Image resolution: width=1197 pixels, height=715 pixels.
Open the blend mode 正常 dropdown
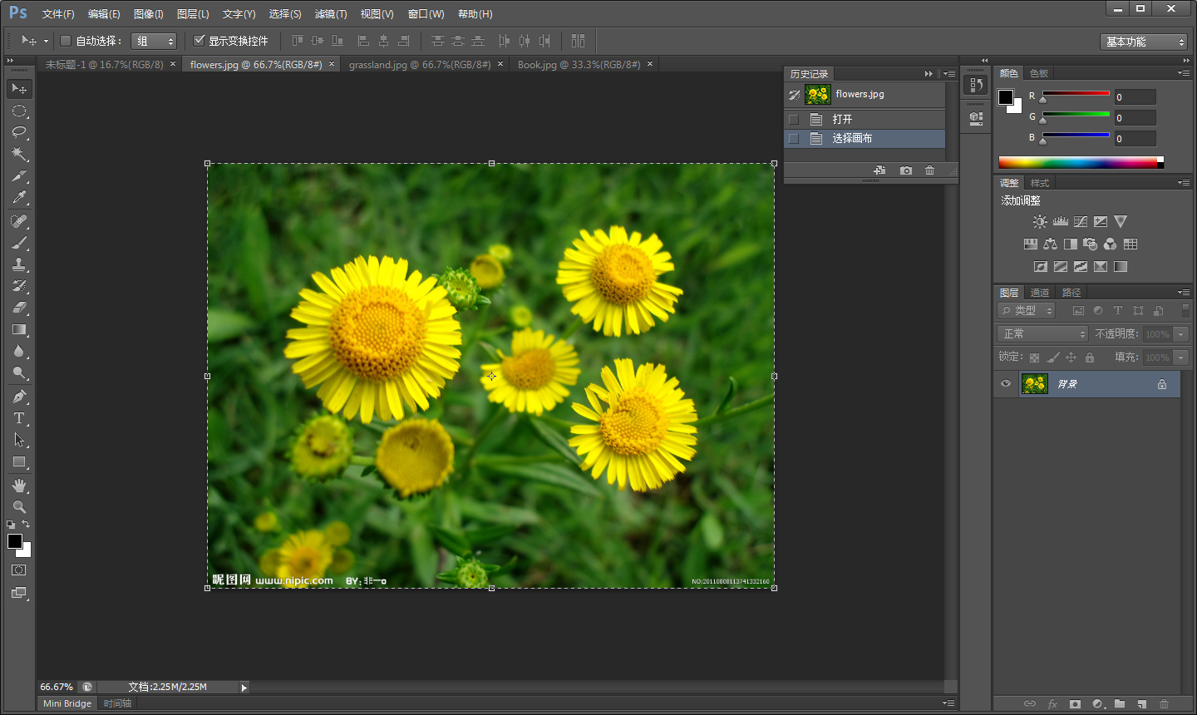click(x=1042, y=334)
